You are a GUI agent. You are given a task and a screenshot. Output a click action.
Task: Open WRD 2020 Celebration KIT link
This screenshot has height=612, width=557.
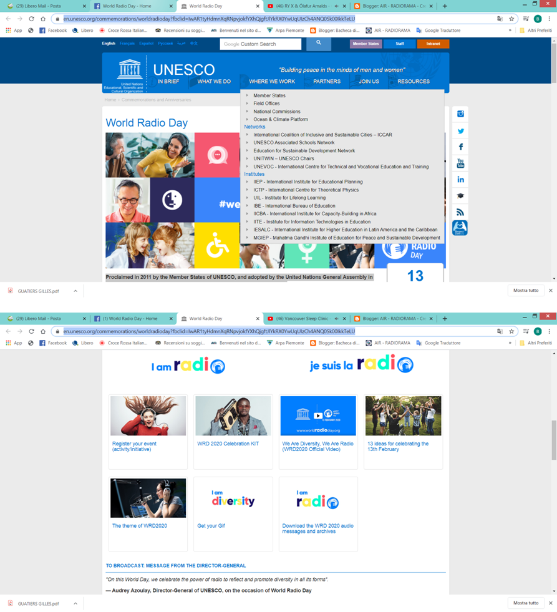228,444
